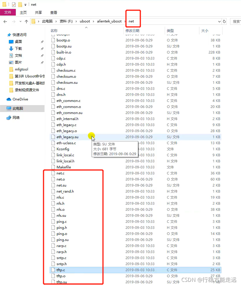Open the 录制视频源文件 folder in sidebar
The height and width of the screenshot is (285, 241).
pyautogui.click(x=27, y=90)
